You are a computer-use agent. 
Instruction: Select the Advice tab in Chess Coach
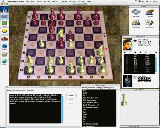tap(84, 88)
